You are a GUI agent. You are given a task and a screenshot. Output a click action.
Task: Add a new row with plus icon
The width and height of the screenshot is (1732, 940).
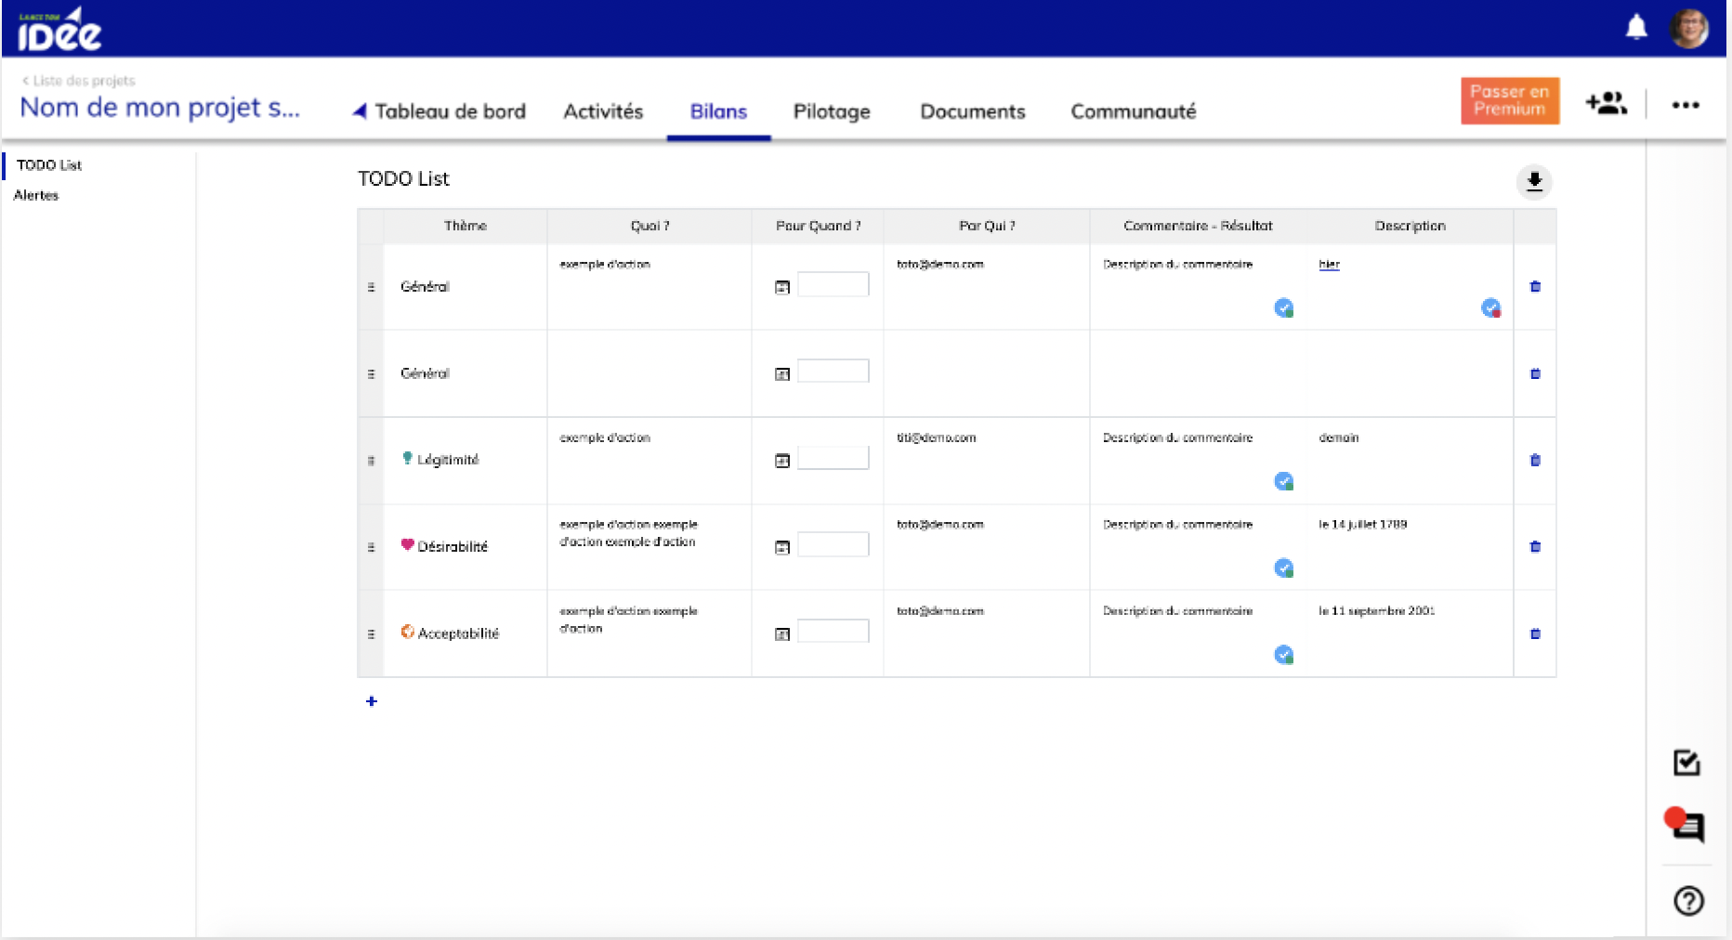pos(372,701)
